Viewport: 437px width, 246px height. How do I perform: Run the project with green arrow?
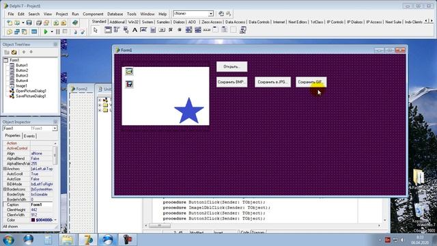pos(46,32)
